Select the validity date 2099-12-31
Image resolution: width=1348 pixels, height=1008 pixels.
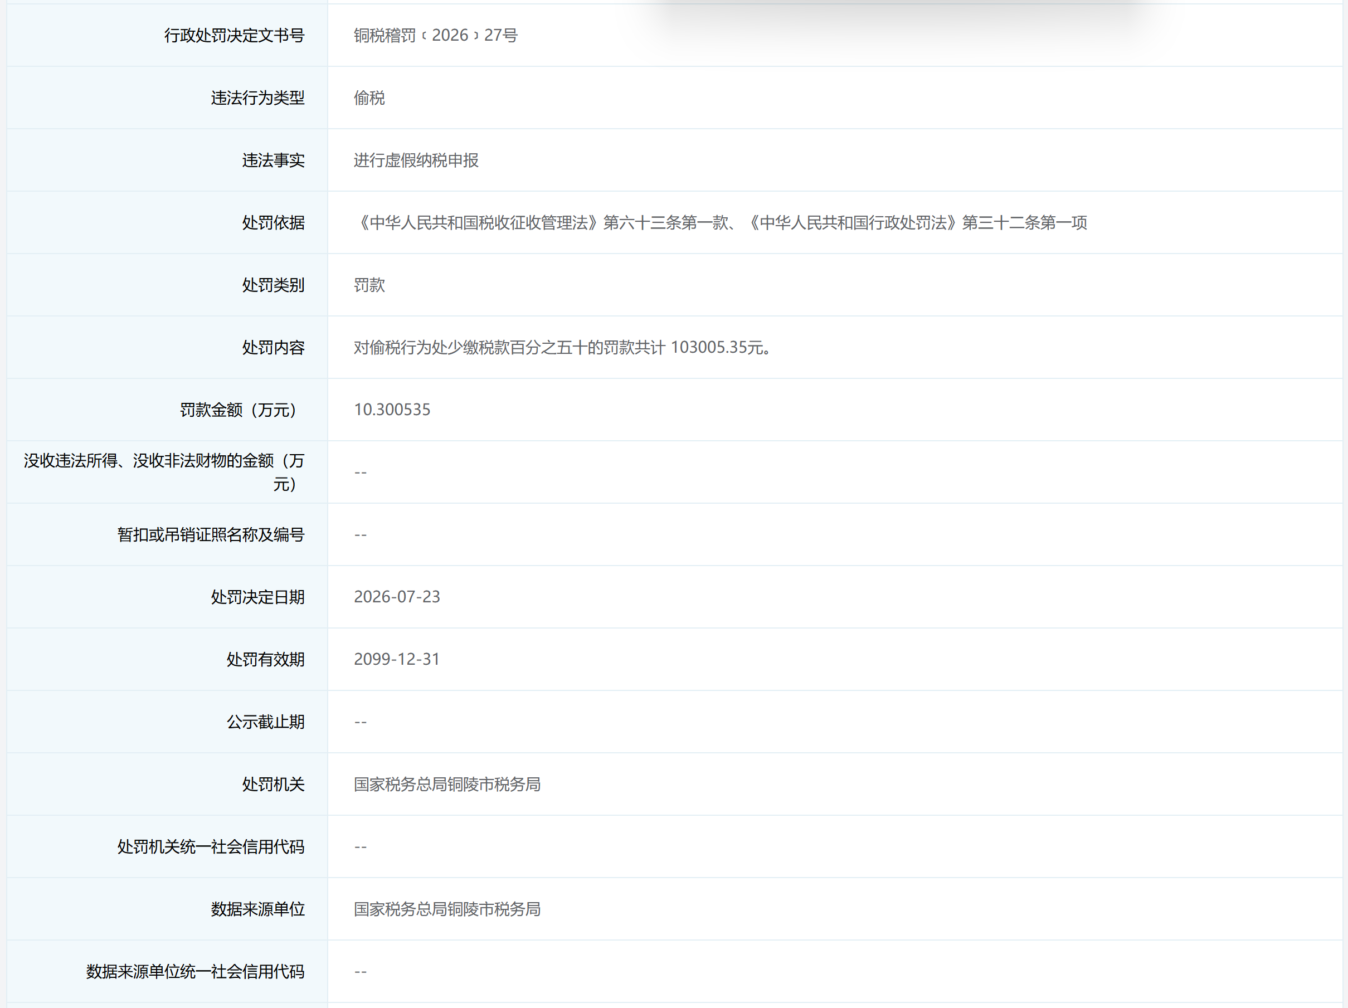(x=397, y=659)
